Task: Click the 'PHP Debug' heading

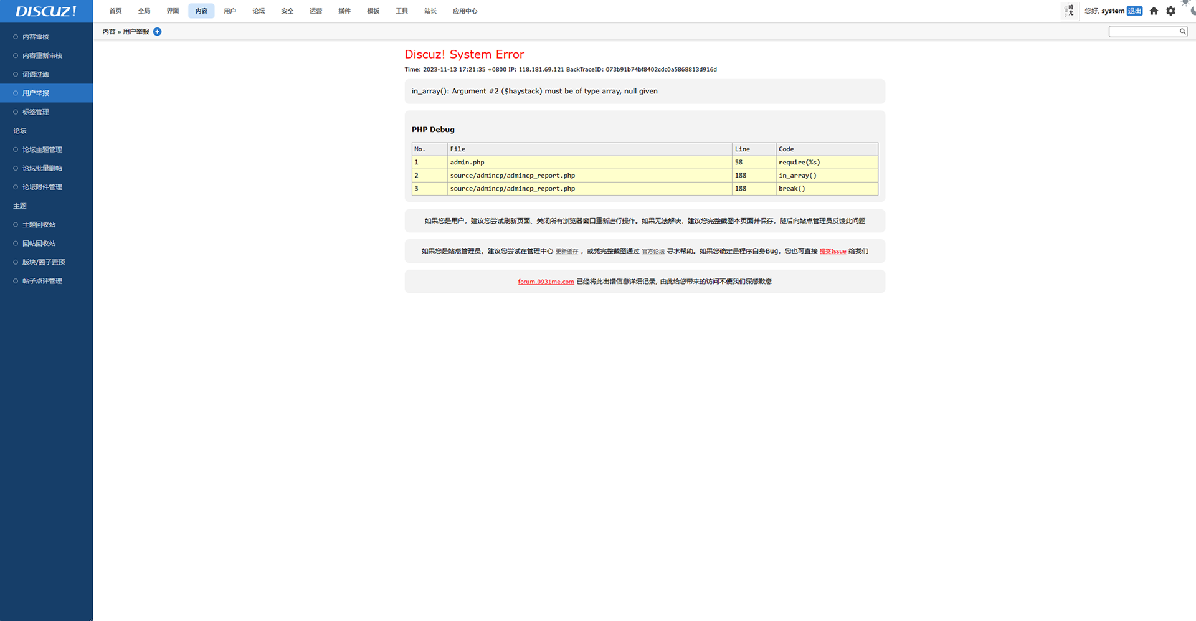Action: [x=433, y=130]
